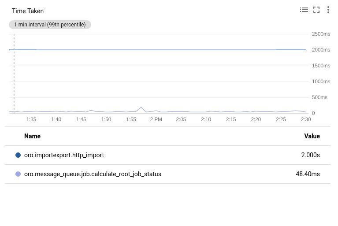Viewport: 338px width, 226px height.
Task: Click the Time Taken chart title
Action: click(28, 11)
